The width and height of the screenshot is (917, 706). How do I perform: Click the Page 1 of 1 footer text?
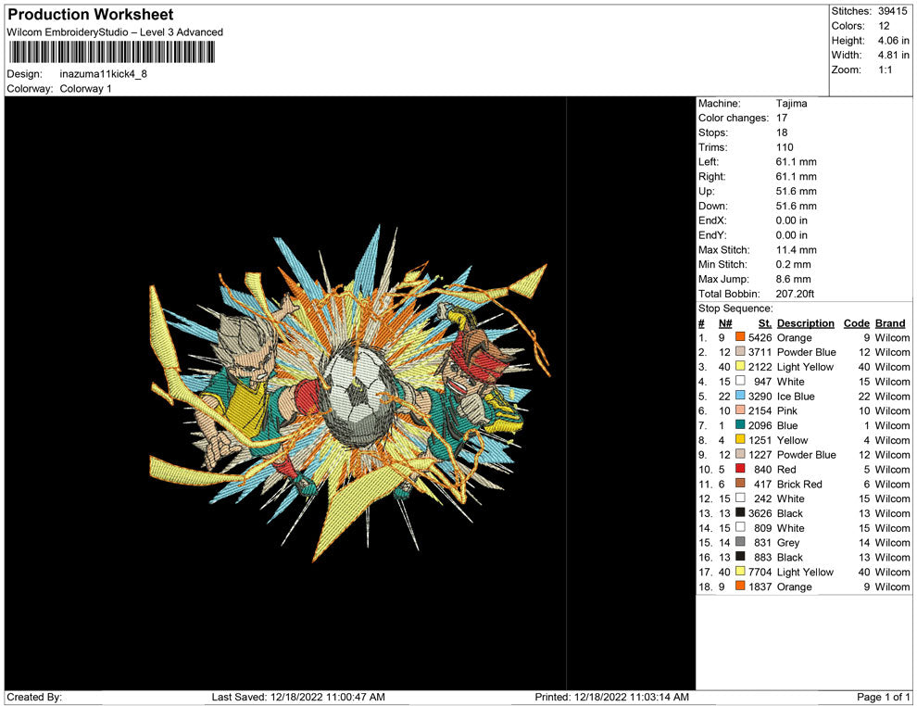884,697
